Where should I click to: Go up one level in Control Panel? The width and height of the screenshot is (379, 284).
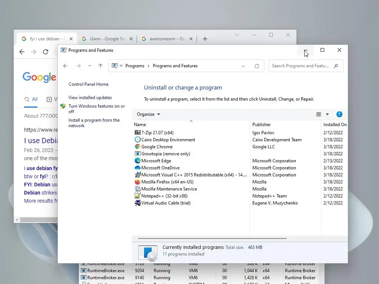point(101,66)
